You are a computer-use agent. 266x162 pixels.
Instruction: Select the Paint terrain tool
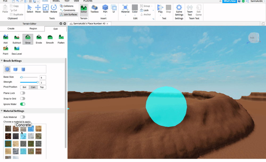pyautogui.click(x=6, y=50)
